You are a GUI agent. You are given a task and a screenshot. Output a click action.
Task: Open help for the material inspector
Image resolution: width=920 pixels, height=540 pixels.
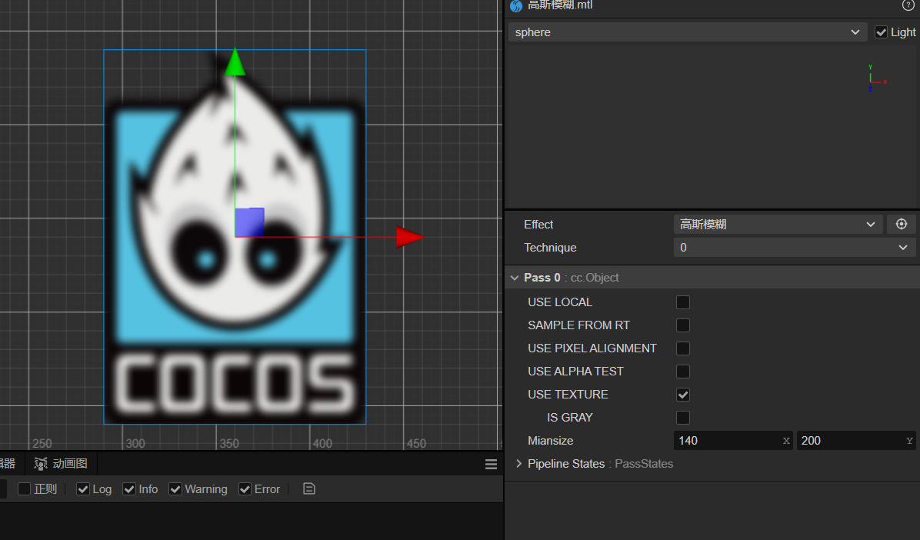[908, 5]
